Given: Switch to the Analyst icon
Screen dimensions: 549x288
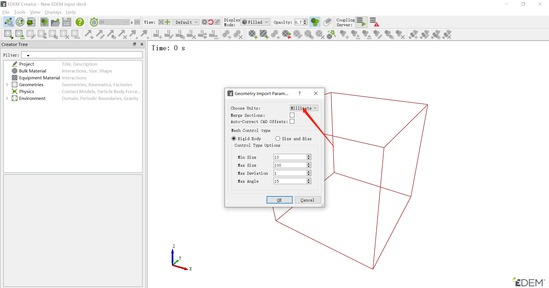Looking at the screenshot, I should coord(31,22).
